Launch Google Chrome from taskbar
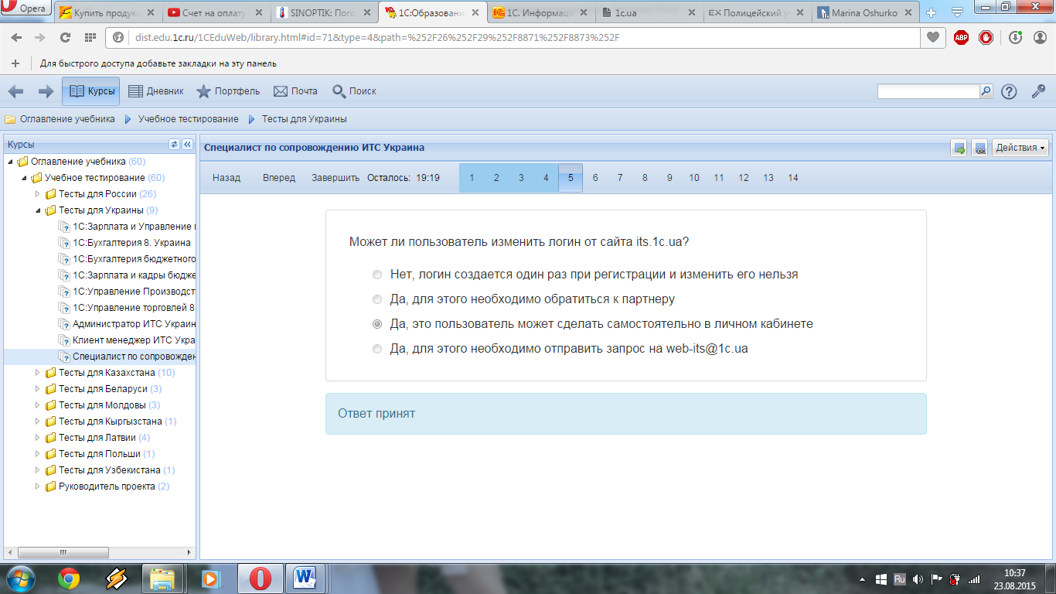The image size is (1056, 594). [x=69, y=579]
